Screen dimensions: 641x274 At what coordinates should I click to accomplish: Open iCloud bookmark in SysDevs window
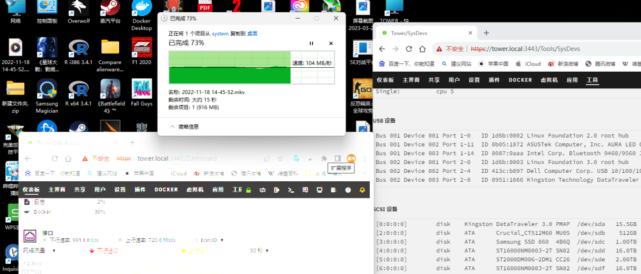point(528,64)
